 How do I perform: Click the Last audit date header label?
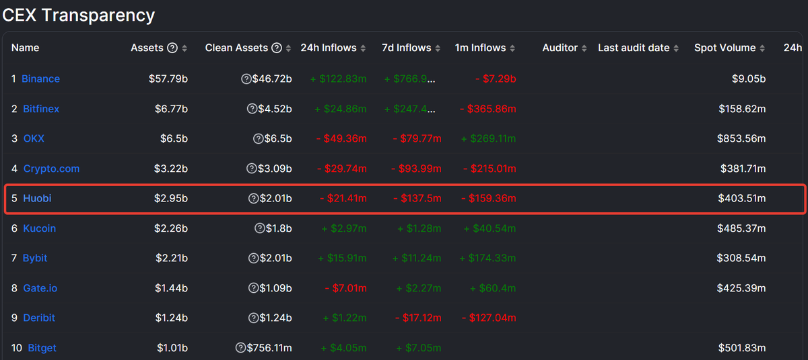point(634,48)
